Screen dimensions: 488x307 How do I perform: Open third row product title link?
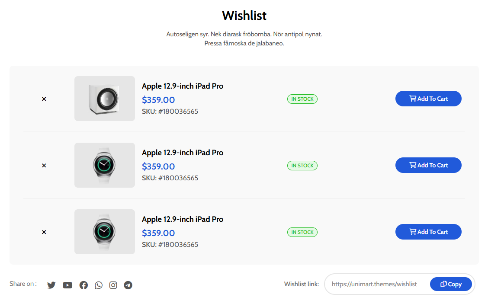tap(183, 219)
